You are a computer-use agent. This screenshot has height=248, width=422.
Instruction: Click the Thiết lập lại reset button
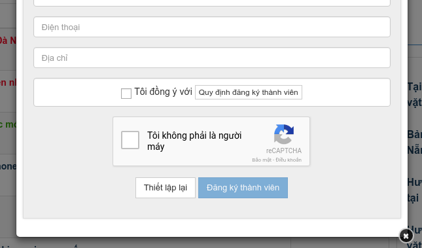point(166,188)
